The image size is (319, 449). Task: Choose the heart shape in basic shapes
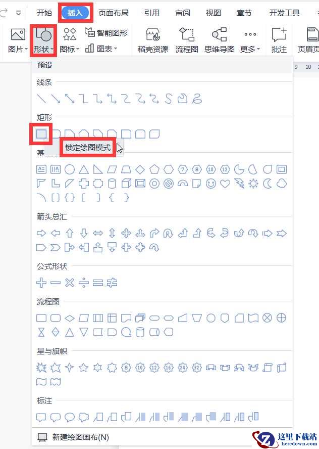point(225,184)
